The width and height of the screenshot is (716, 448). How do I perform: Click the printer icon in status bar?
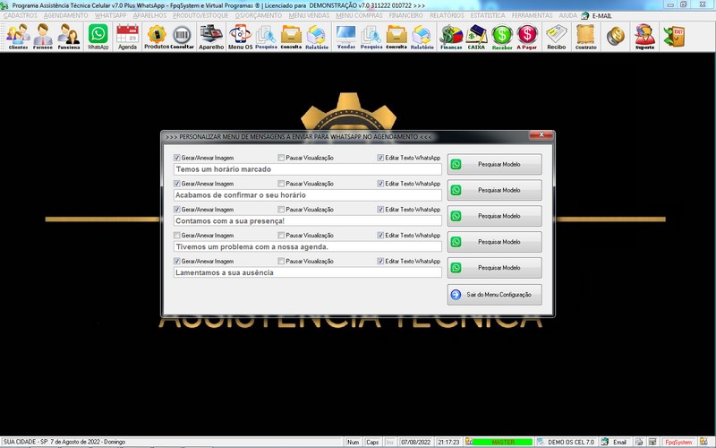point(639,442)
